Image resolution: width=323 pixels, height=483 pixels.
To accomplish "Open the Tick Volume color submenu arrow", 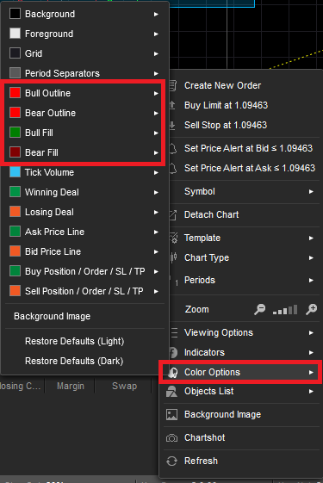I will coord(156,173).
